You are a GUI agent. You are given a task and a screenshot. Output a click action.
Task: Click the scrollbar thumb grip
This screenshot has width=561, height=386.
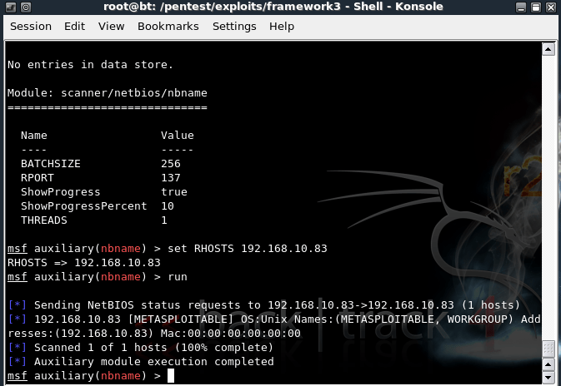pos(548,349)
